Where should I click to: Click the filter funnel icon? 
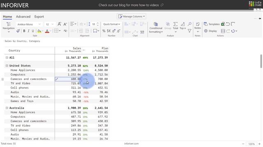click(189, 31)
